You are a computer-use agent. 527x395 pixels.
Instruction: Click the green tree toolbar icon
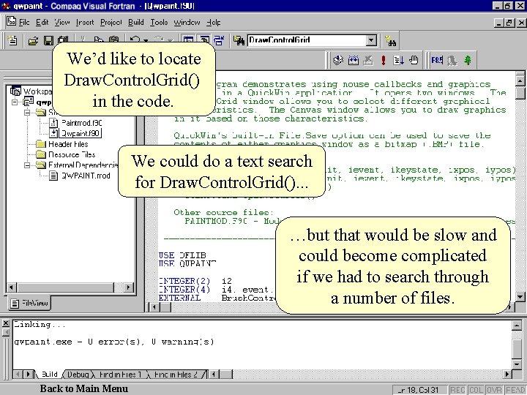pyautogui.click(x=468, y=61)
